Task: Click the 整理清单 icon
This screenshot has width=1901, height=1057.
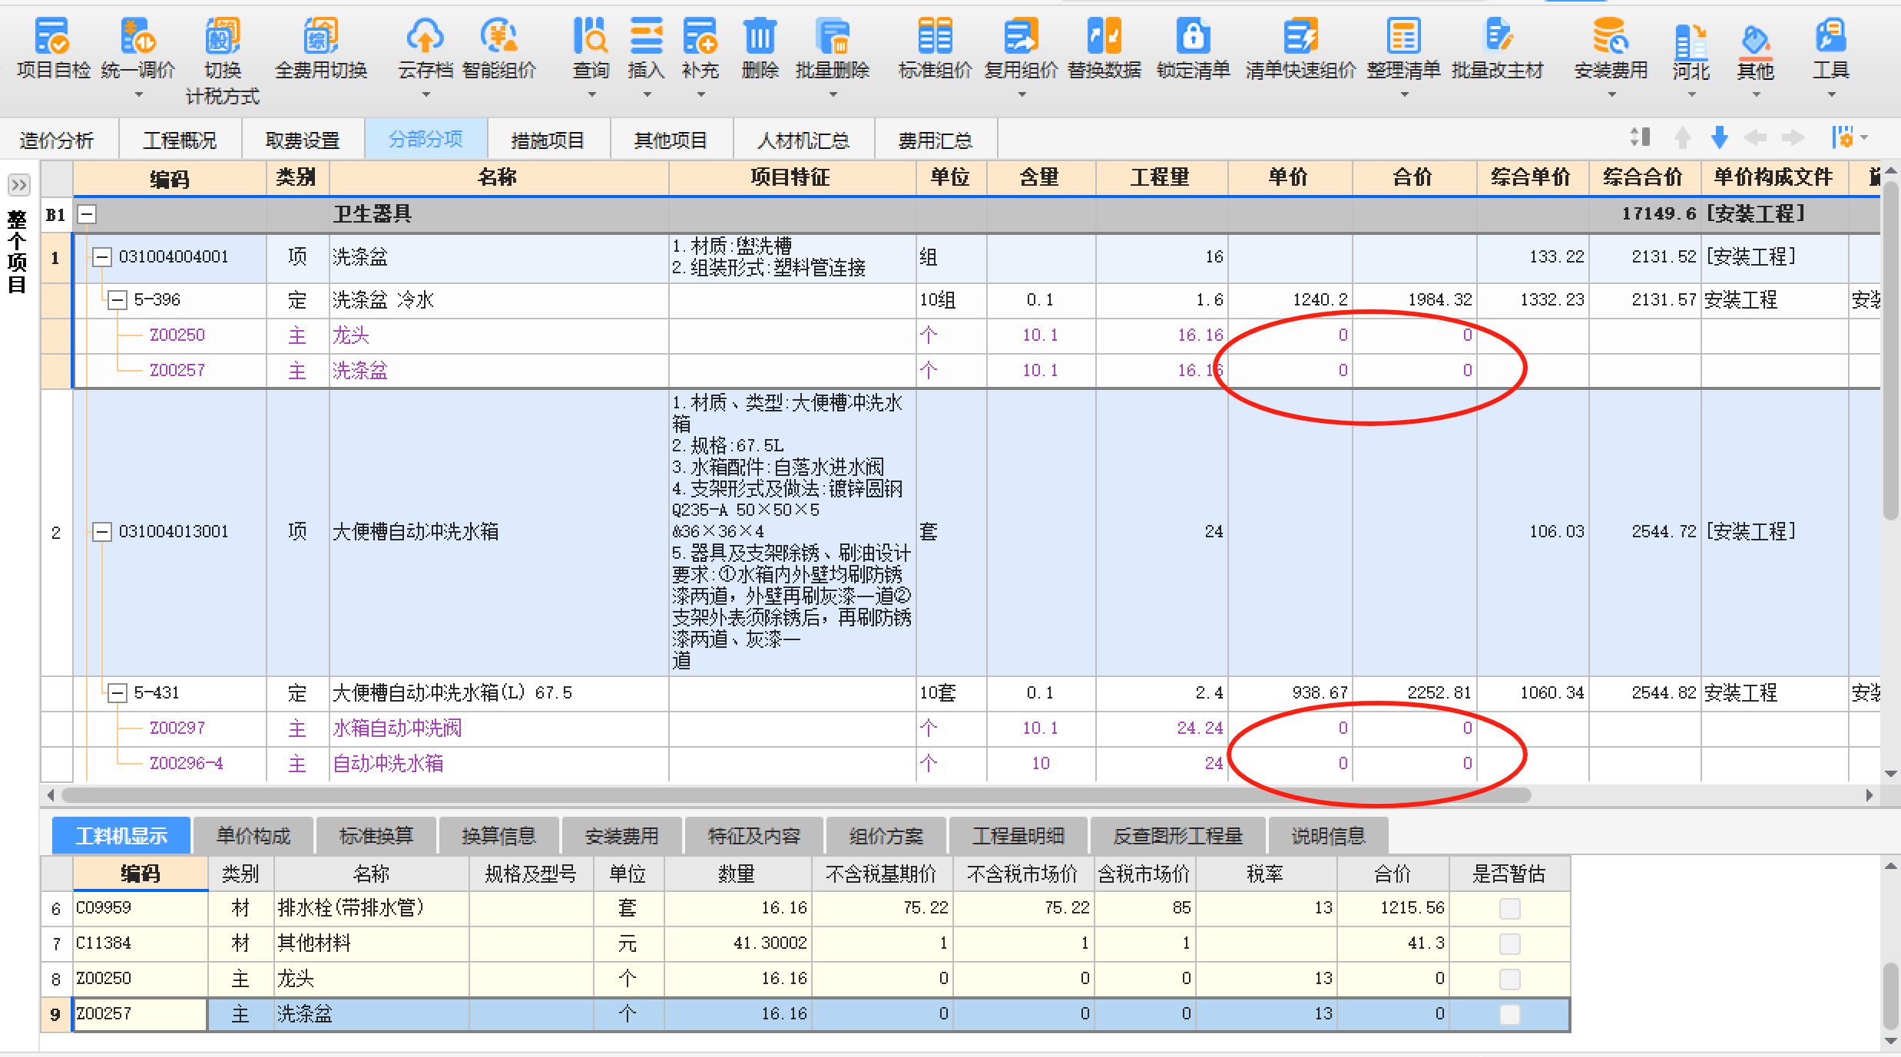Action: tap(1403, 36)
